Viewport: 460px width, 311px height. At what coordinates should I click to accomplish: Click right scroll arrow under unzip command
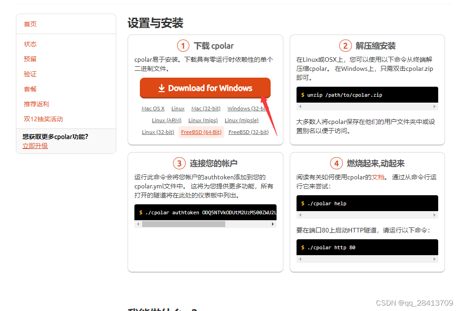tap(435, 107)
